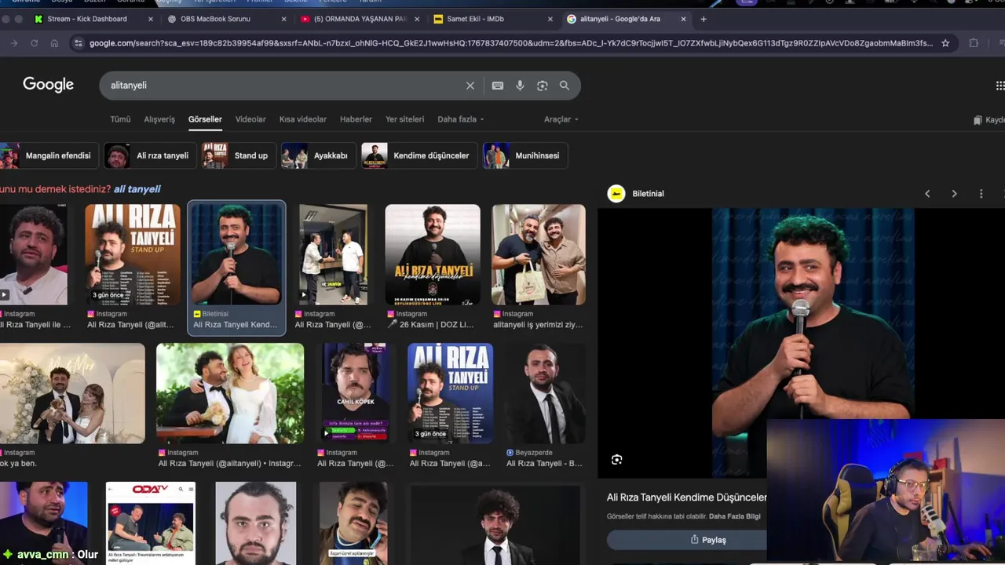The width and height of the screenshot is (1005, 565).
Task: Filter by Mangalin efendisi chip
Action: (x=49, y=155)
